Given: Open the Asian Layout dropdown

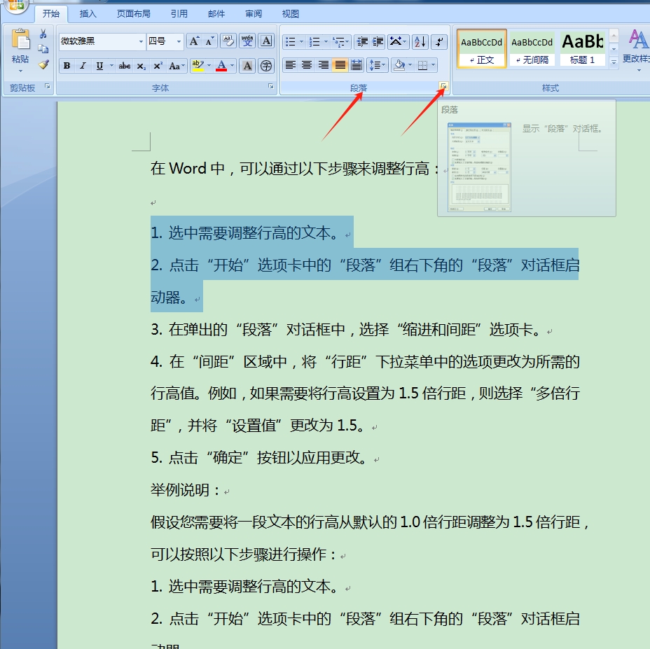Looking at the screenshot, I should pyautogui.click(x=399, y=41).
